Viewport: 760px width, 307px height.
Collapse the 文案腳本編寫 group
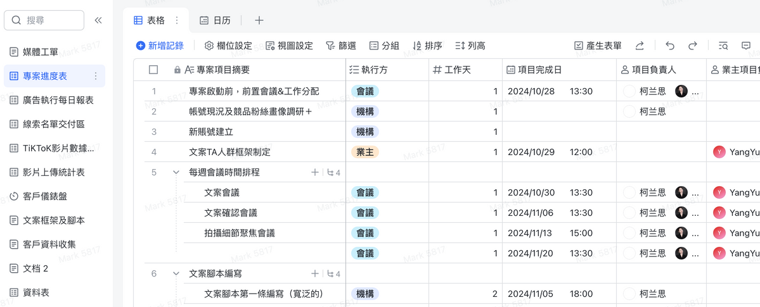tap(176, 273)
